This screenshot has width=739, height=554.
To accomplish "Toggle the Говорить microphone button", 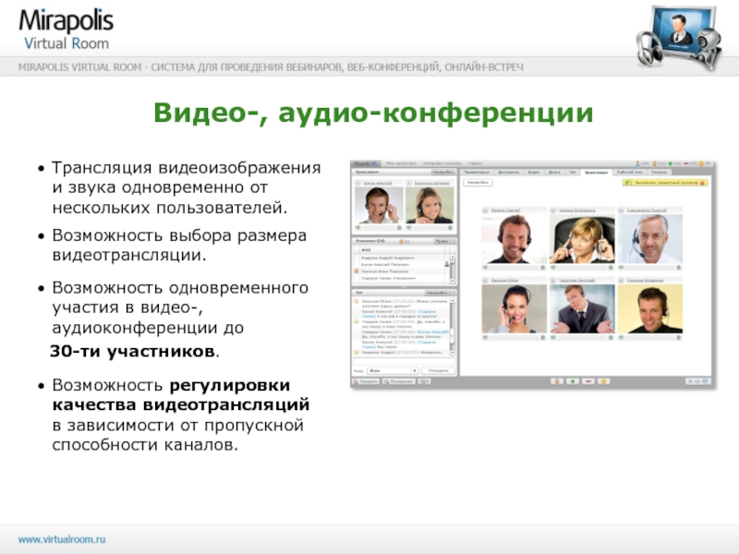I will 366,381.
